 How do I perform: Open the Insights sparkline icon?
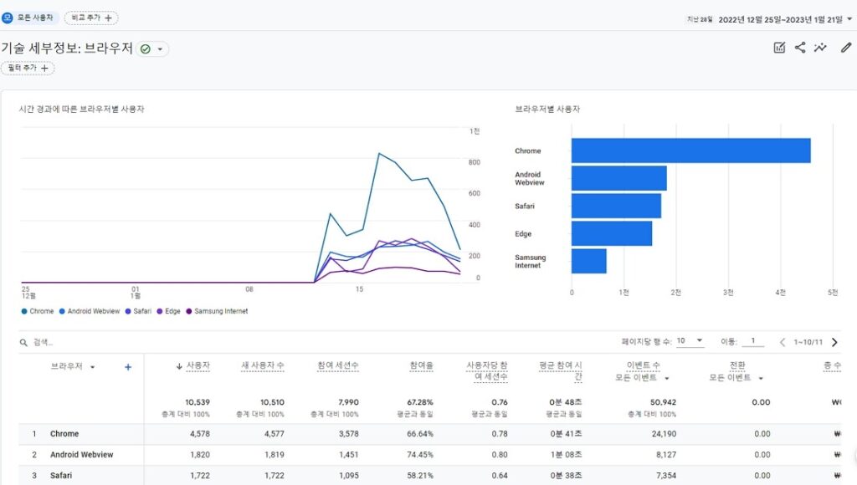820,48
